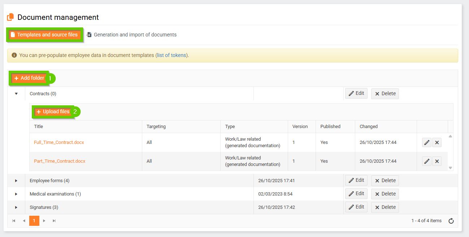This screenshot has height=237, width=469.
Task: Open the list of tokens link
Action: click(171, 56)
